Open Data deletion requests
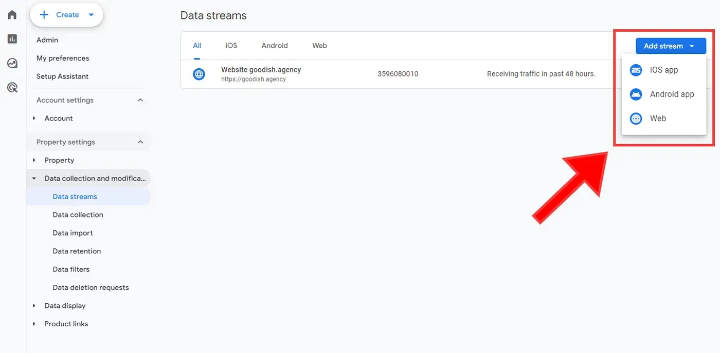720x353 pixels. [91, 288]
